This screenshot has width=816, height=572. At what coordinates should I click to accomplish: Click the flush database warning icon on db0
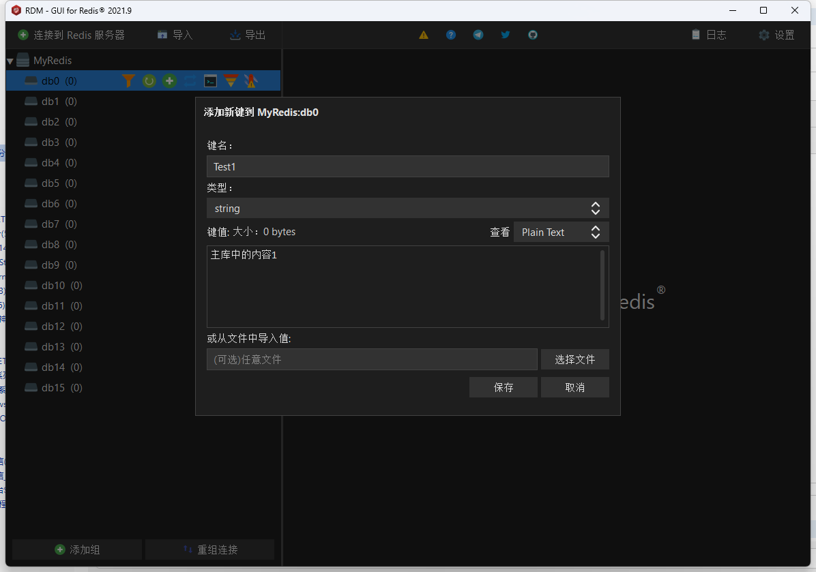[251, 80]
